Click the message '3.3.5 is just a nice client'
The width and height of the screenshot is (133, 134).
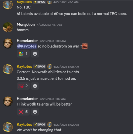coord(46,78)
